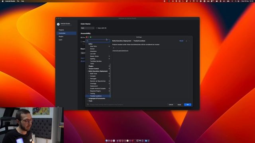The image size is (255, 143).
Task: Open the Help menu in the menu bar
Action: tap(23, 1)
